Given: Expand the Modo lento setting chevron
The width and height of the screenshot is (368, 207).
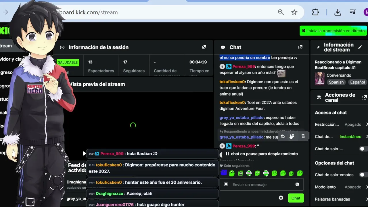Looking at the screenshot, I should pos(367,187).
